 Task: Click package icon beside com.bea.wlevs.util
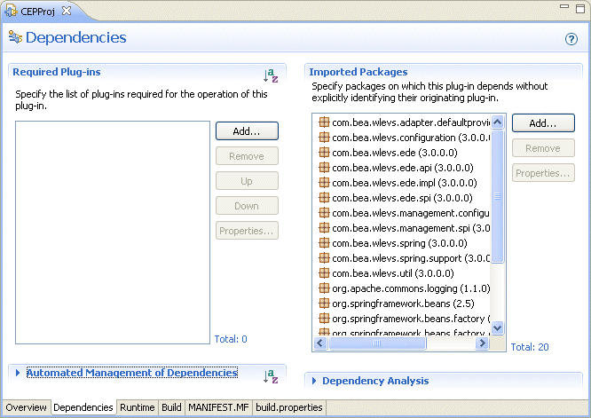tap(324, 272)
